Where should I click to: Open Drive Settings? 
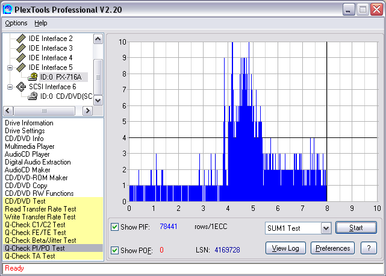click(x=25, y=131)
